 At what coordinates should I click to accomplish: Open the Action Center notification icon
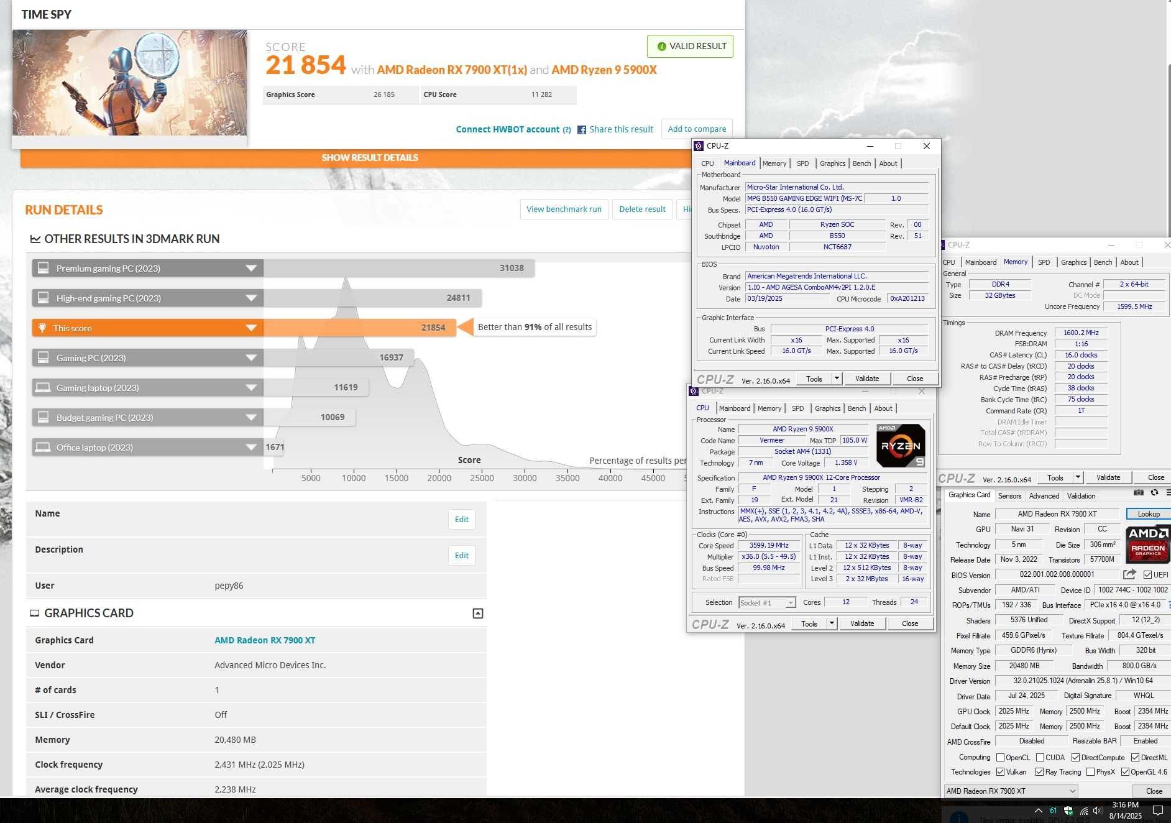(x=1157, y=810)
